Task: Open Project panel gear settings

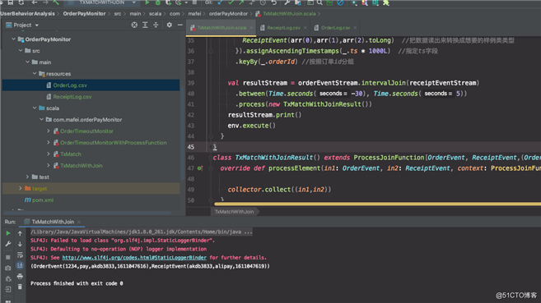Action: click(169, 25)
